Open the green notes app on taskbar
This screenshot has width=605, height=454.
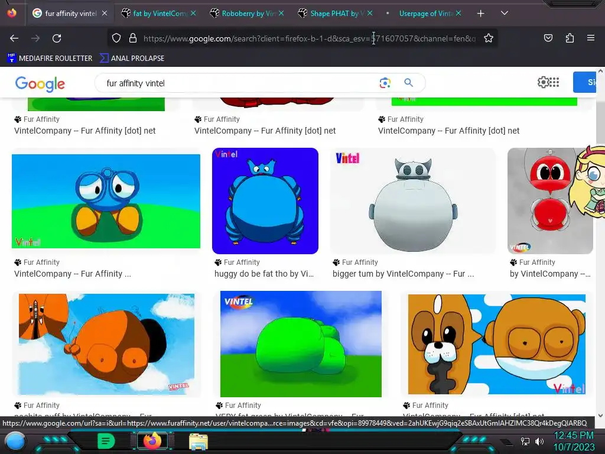point(106,441)
